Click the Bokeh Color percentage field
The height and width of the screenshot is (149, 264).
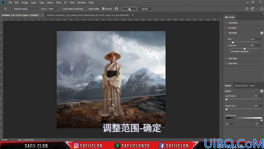click(x=258, y=106)
